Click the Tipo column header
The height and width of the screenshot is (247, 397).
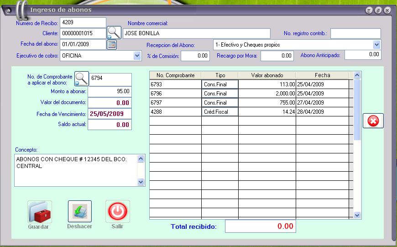click(x=220, y=75)
